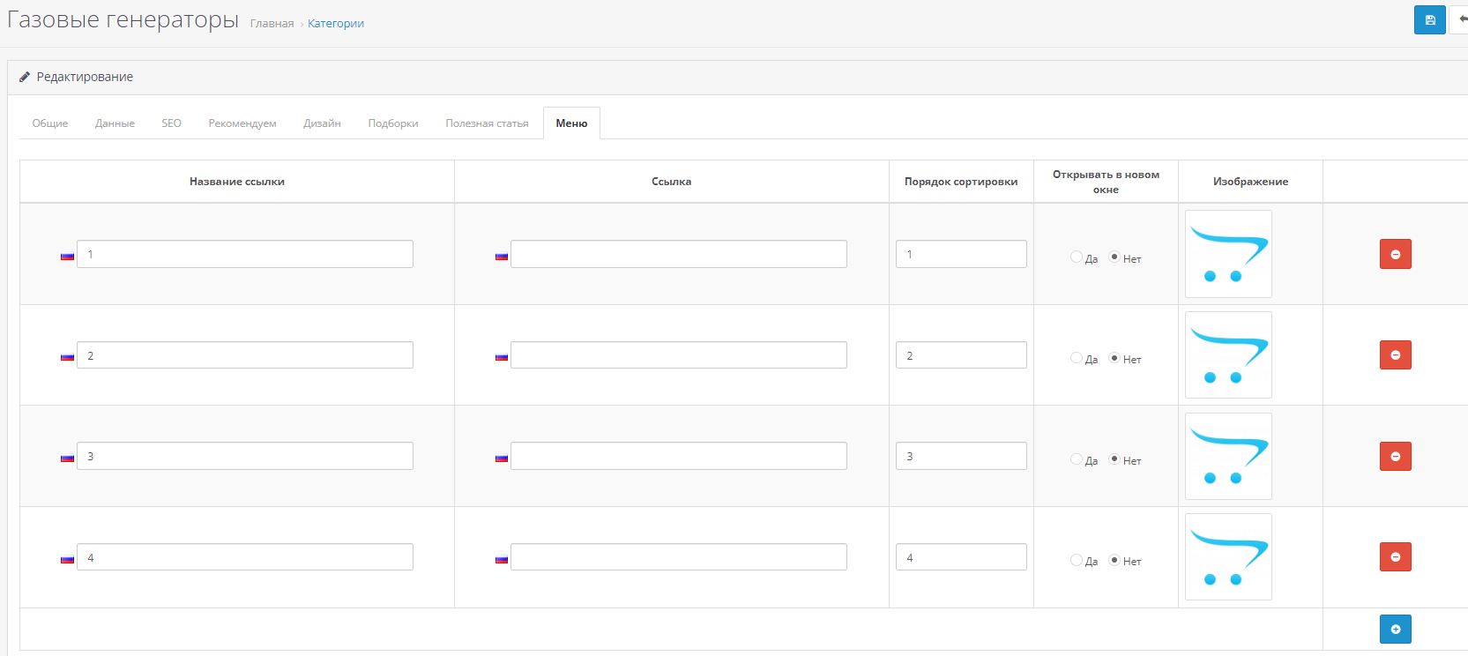Image resolution: width=1468 pixels, height=656 pixels.
Task: Click the sort order field containing 4
Action: (961, 557)
